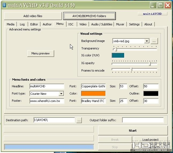
Task: Open the Font type dropdown
Action: (61, 94)
